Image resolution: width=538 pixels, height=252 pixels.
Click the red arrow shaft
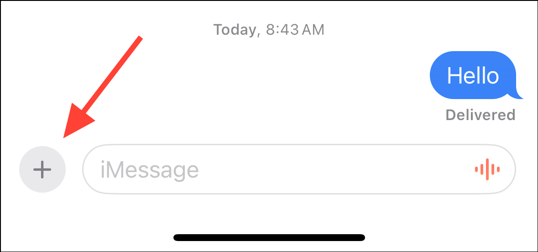pyautogui.click(x=111, y=75)
